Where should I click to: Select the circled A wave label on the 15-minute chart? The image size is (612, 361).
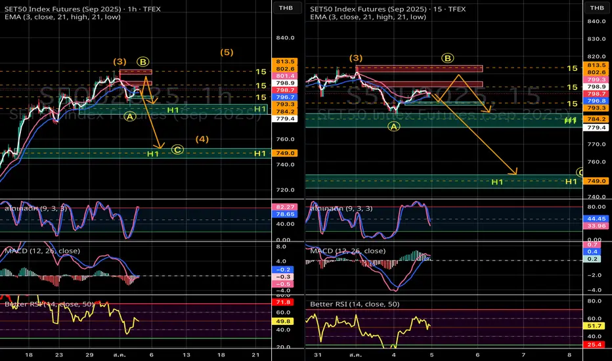[394, 126]
